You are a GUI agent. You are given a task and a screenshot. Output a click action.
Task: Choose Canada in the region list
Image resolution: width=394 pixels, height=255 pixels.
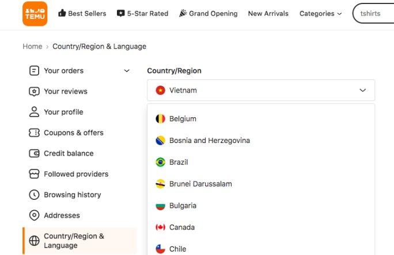click(181, 227)
